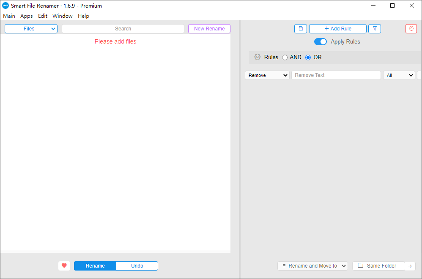422x279 pixels.
Task: Open the Edit menu
Action: [x=43, y=16]
